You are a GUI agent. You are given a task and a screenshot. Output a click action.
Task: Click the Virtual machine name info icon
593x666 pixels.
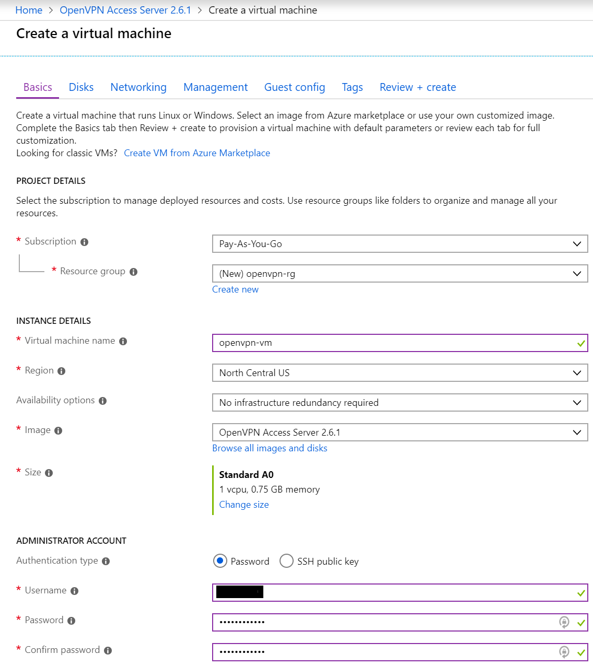(123, 341)
